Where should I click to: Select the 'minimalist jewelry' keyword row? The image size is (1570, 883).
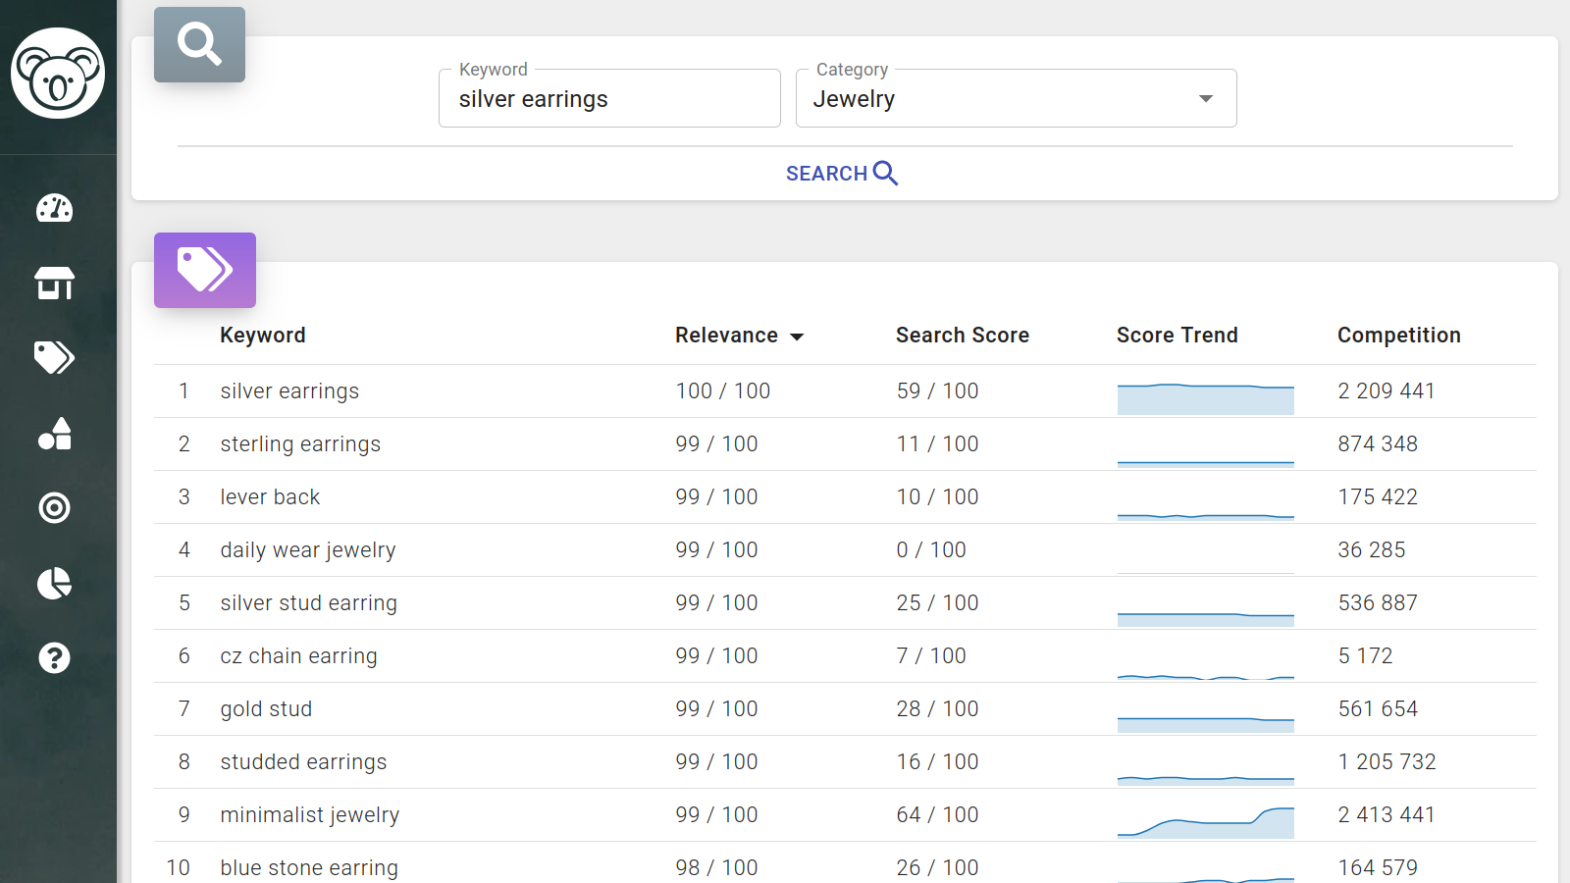pos(310,815)
